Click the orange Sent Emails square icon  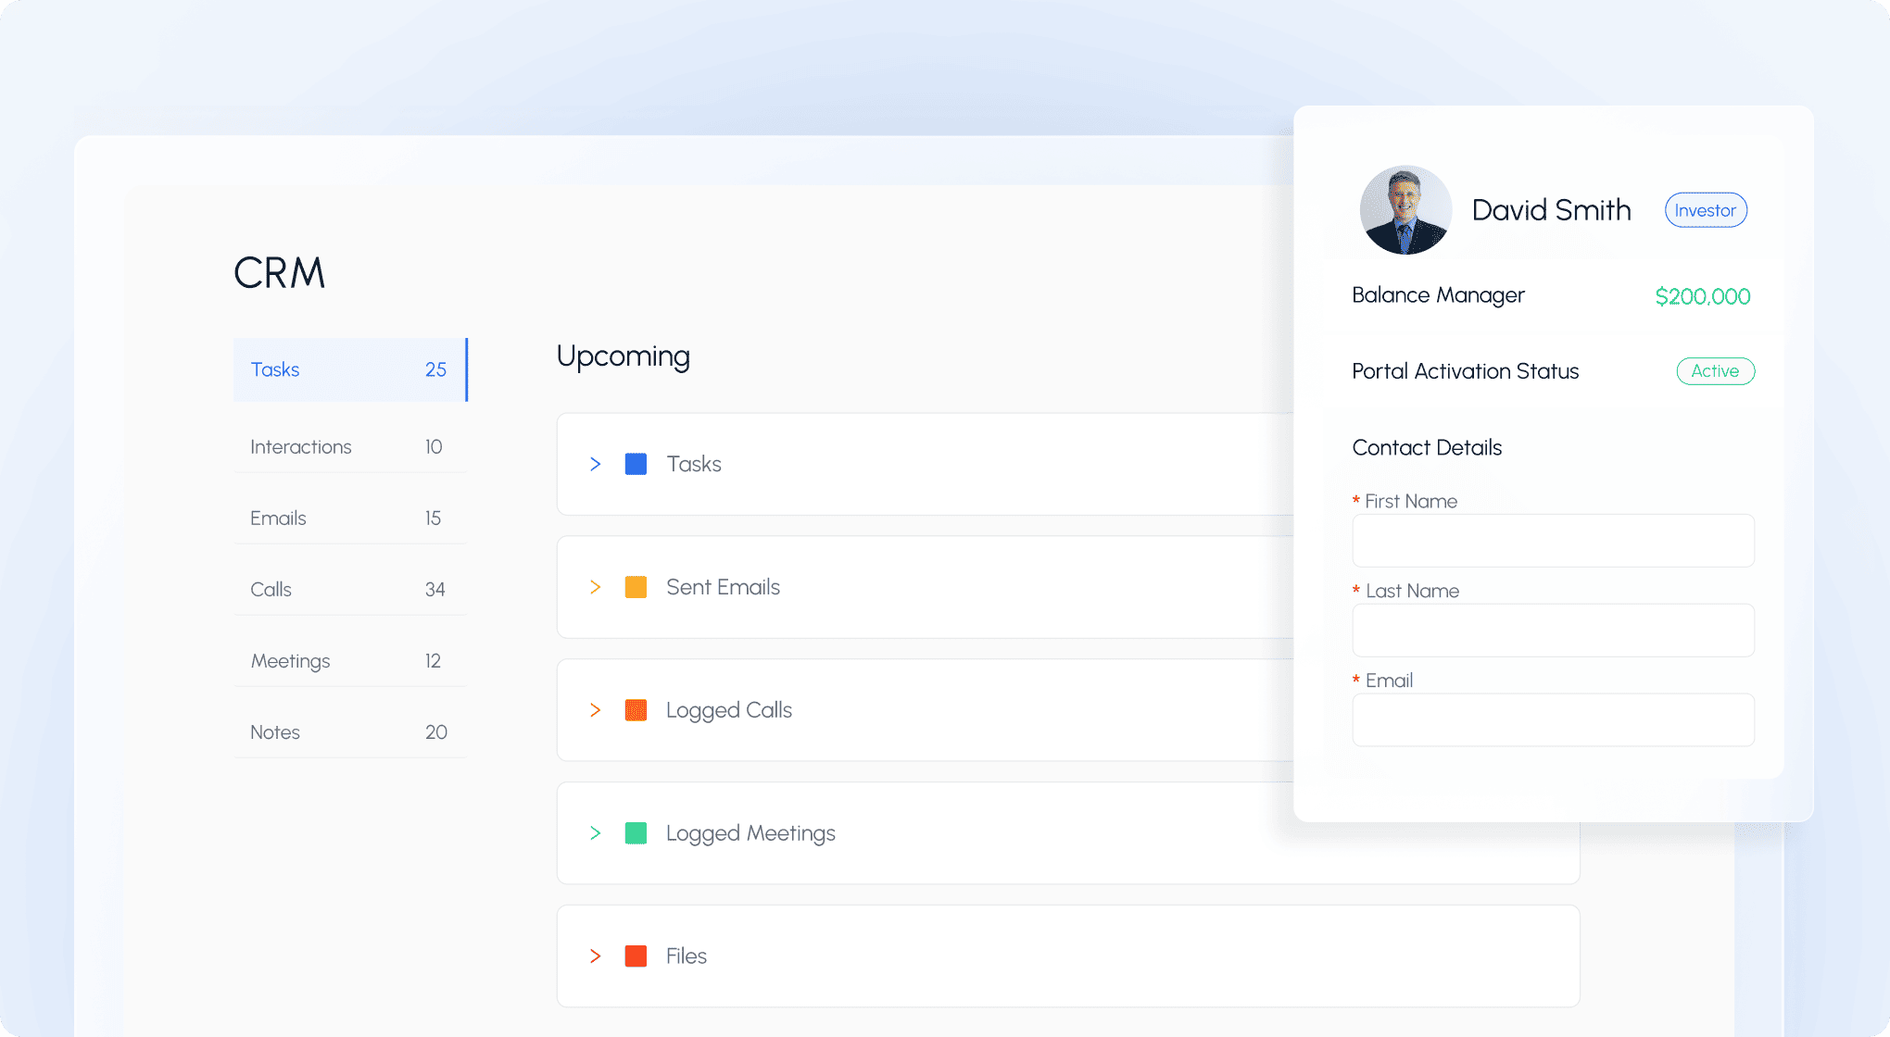[636, 587]
